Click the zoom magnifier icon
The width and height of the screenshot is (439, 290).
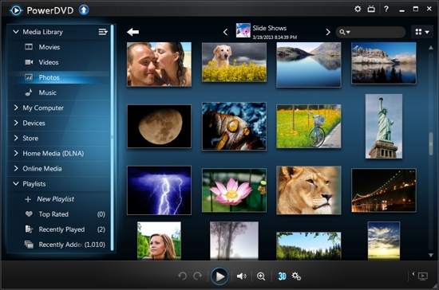[x=261, y=276]
